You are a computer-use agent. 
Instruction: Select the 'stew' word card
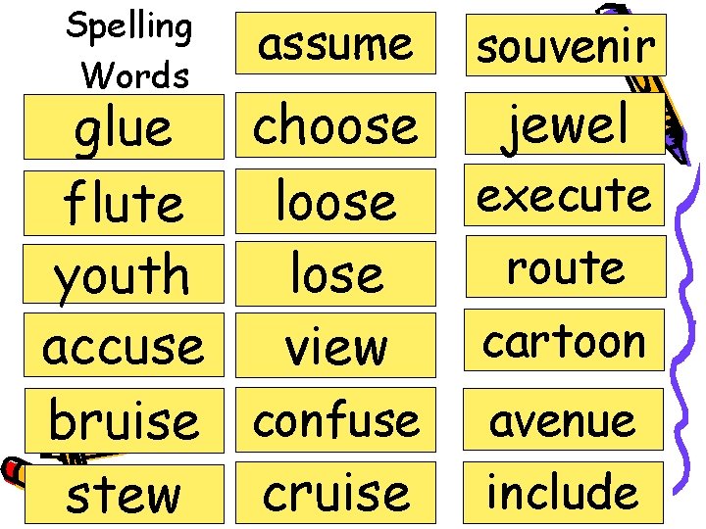click(125, 495)
